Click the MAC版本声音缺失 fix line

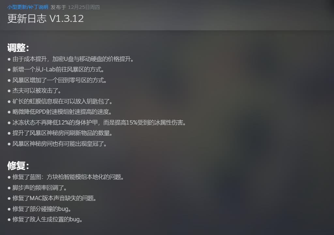pos(54,198)
